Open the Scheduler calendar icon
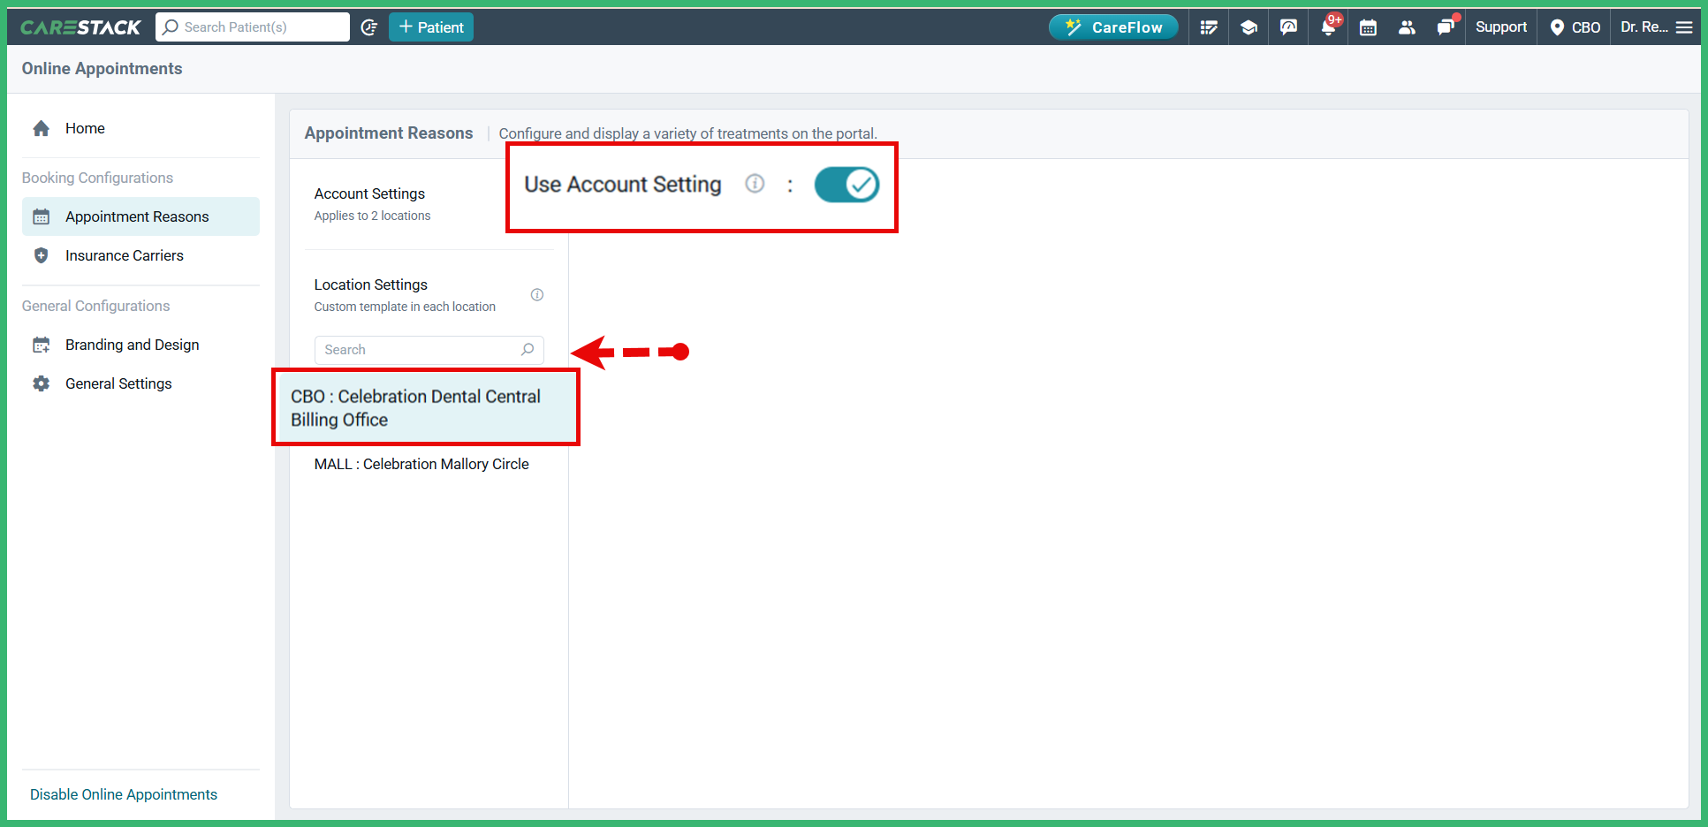This screenshot has height=827, width=1708. [1368, 27]
